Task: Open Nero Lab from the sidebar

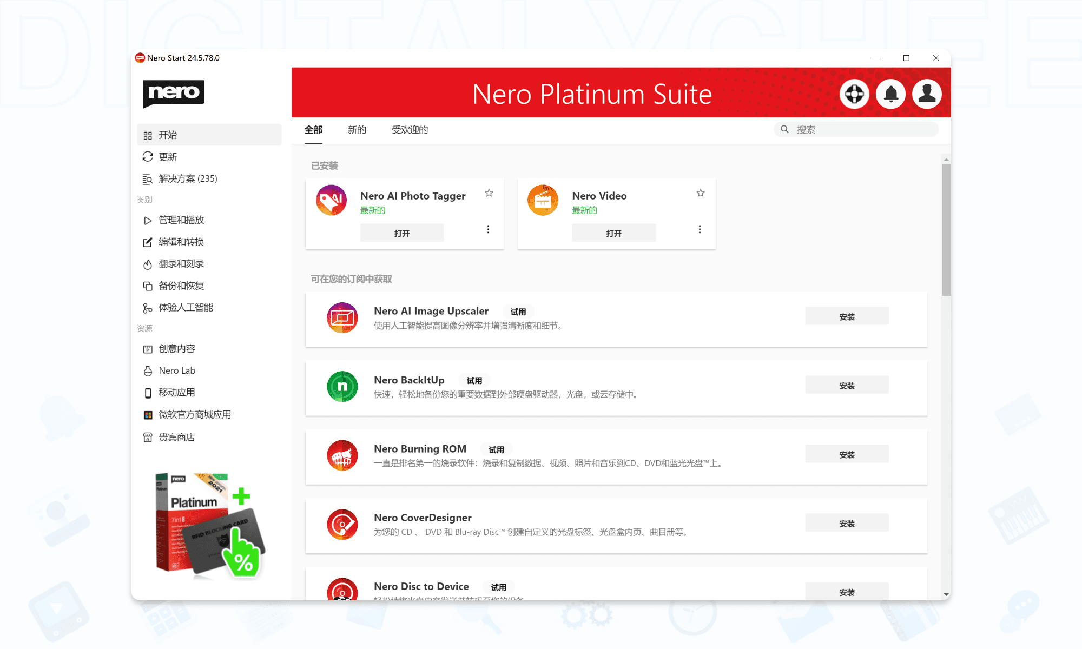Action: (176, 370)
